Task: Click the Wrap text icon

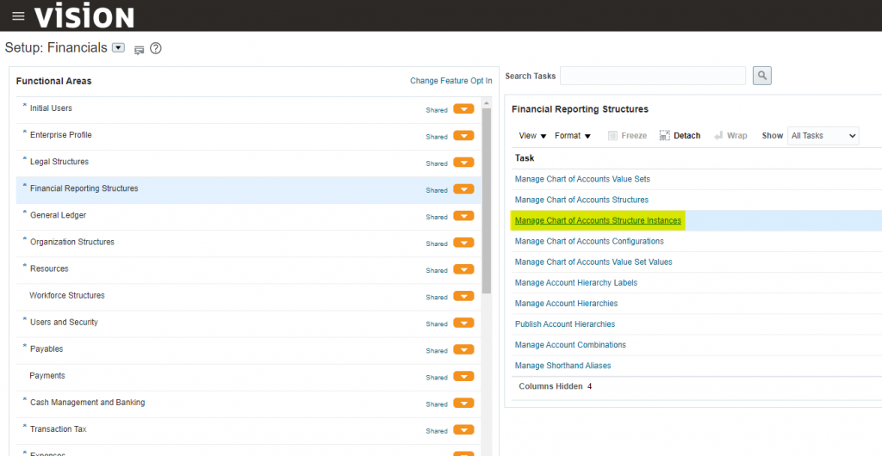Action: coord(730,136)
